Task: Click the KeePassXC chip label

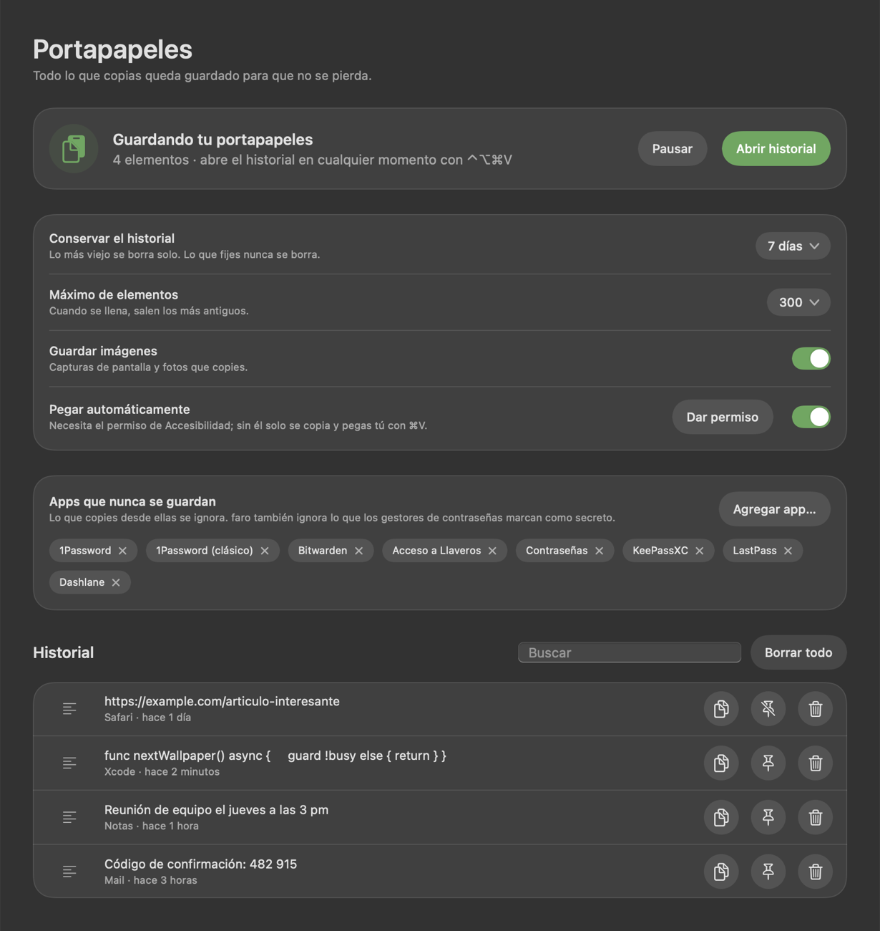Action: tap(660, 551)
